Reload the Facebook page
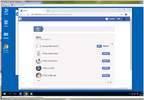 coord(28,15)
